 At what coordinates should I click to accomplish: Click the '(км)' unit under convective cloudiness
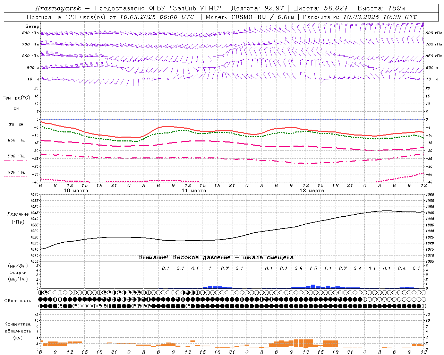pyautogui.click(x=18, y=338)
